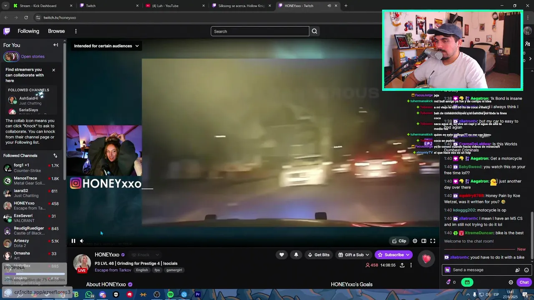Open a new browser tab

346,6
